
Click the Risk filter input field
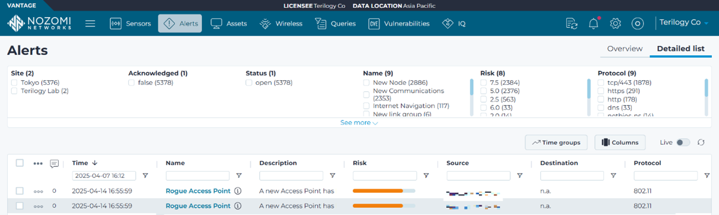385,176
